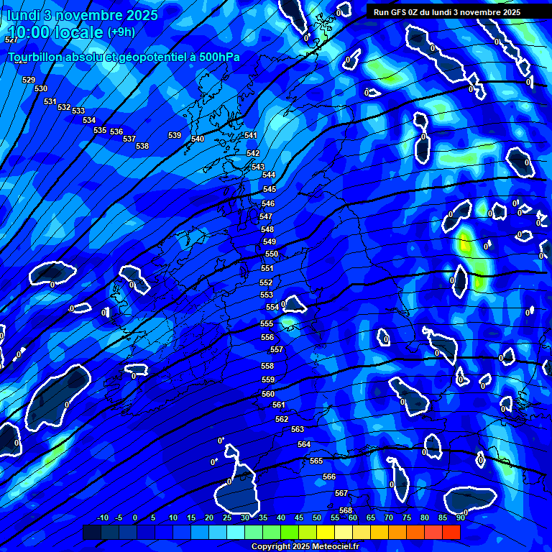Click the 550 geopotential contour label
The image size is (552, 552).
pos(271,254)
